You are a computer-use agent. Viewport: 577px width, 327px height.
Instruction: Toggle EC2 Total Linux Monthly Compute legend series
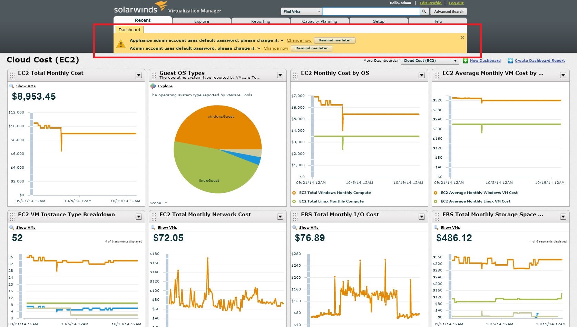294,201
